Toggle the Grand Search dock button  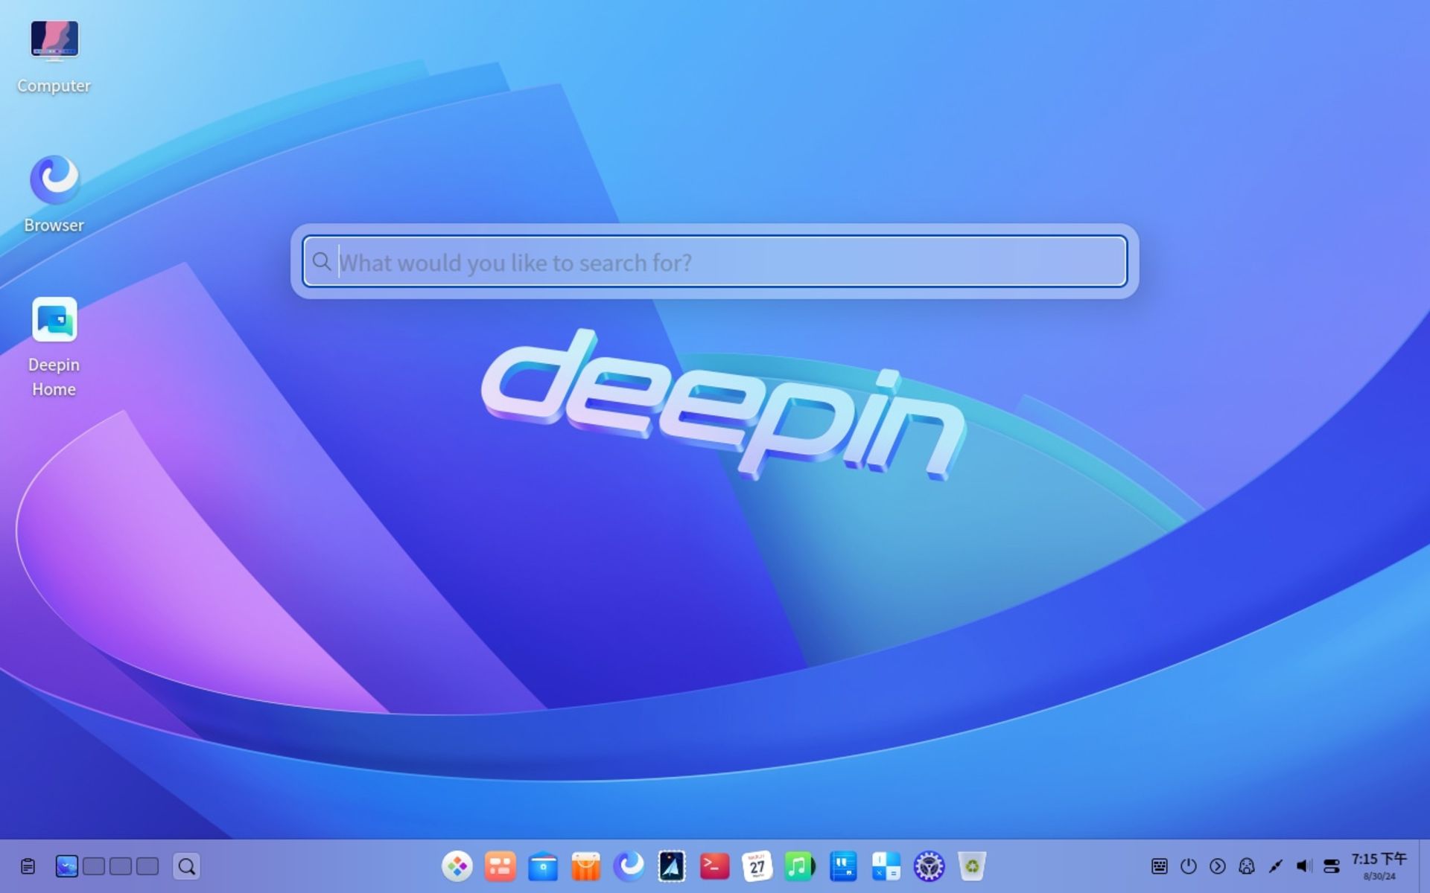[x=187, y=866]
